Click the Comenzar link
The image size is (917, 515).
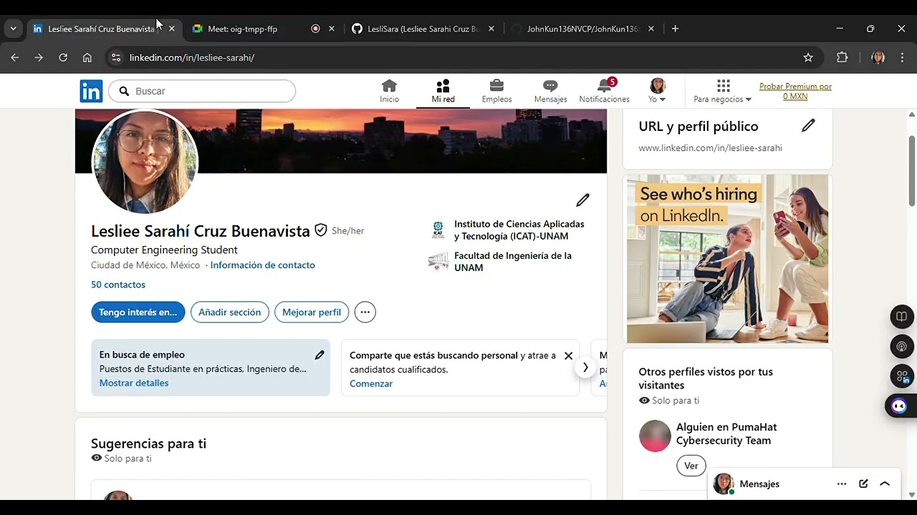coord(371,383)
